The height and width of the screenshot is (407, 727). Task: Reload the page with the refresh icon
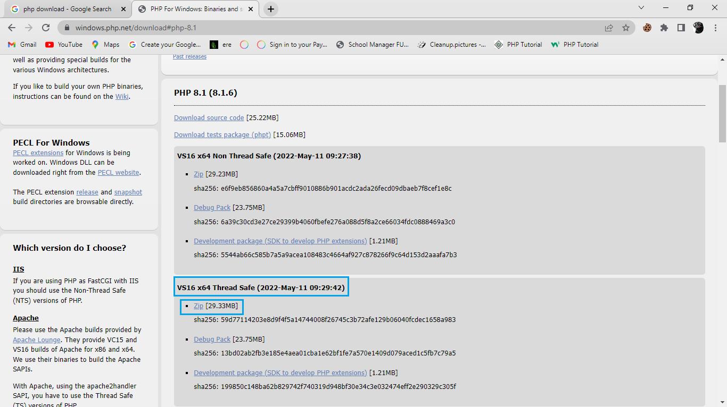tap(46, 28)
